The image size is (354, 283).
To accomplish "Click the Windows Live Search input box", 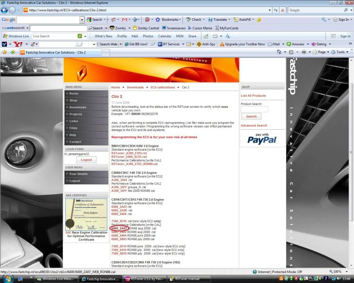I will (x=55, y=36).
